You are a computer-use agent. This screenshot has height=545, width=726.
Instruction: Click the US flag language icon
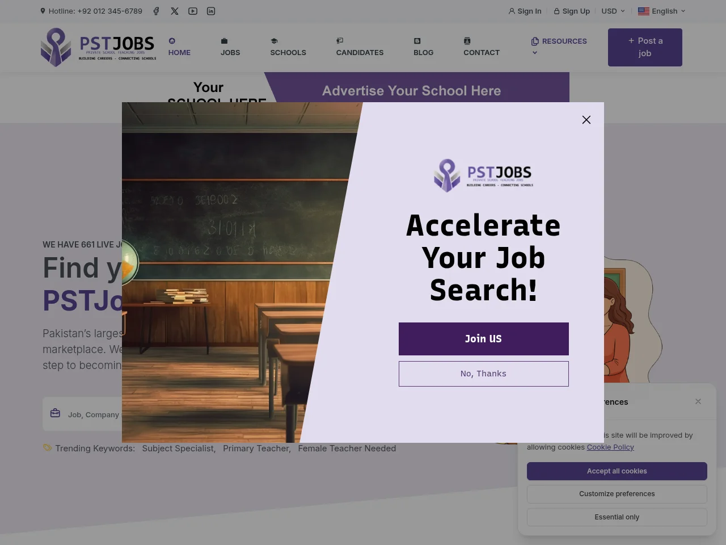point(644,11)
